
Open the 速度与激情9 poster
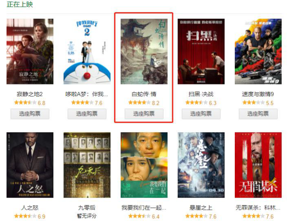[x=258, y=51]
